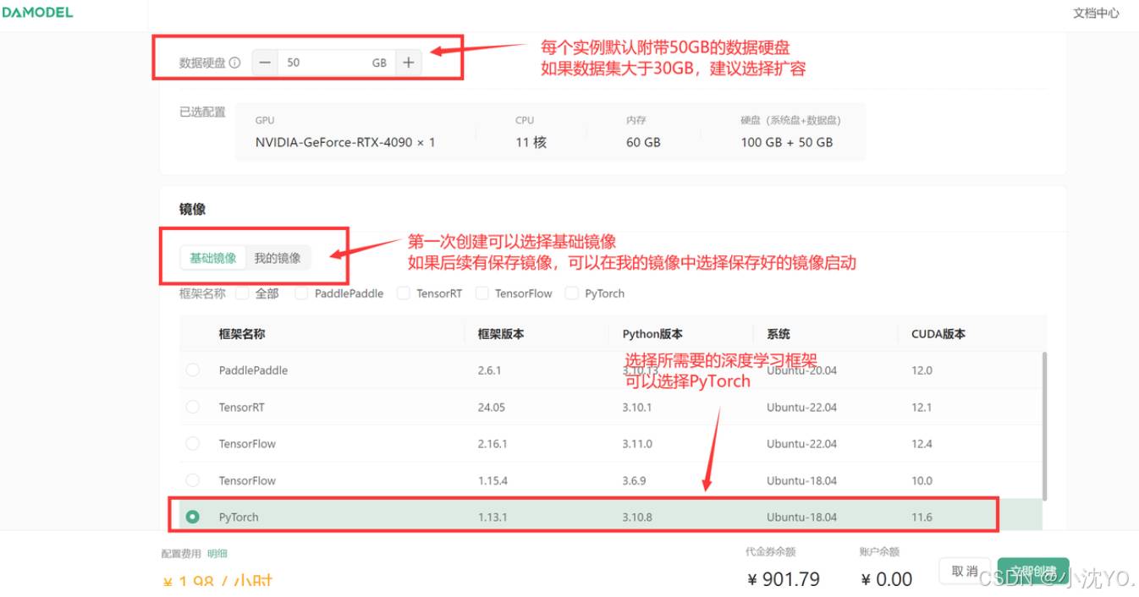1139x597 pixels.
Task: Click Python version 3.11.0
Action: (x=637, y=443)
